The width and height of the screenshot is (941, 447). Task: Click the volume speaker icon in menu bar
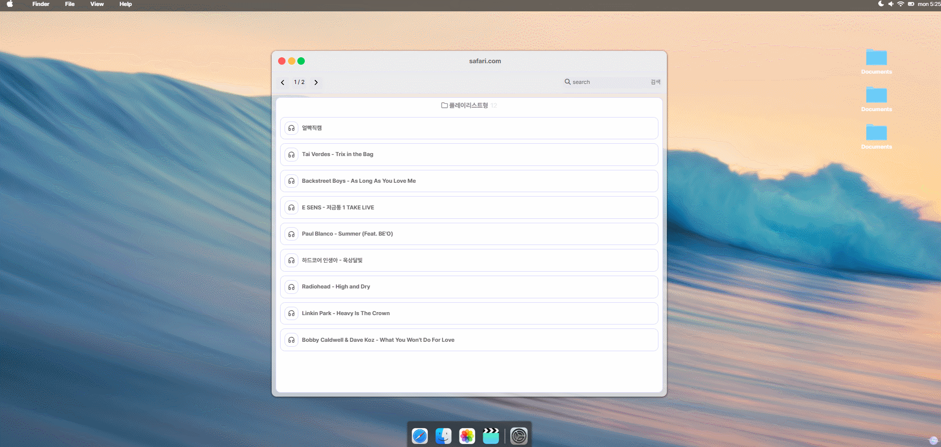(891, 4)
